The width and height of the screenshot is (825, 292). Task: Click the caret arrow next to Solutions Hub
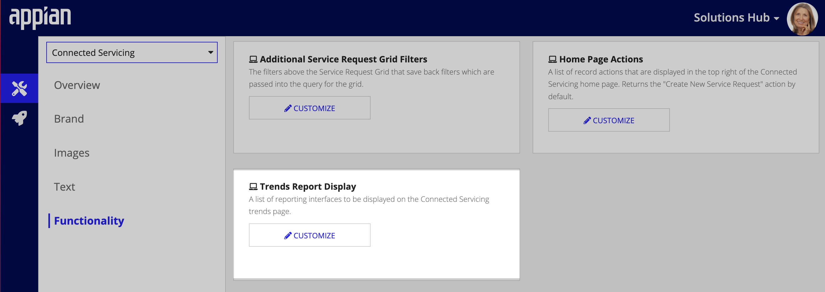tap(776, 19)
